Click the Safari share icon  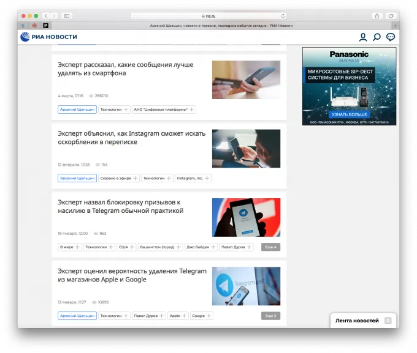pos(377,15)
